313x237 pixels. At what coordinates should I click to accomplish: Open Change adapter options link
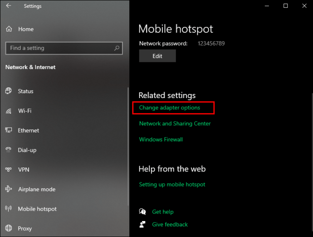click(170, 108)
